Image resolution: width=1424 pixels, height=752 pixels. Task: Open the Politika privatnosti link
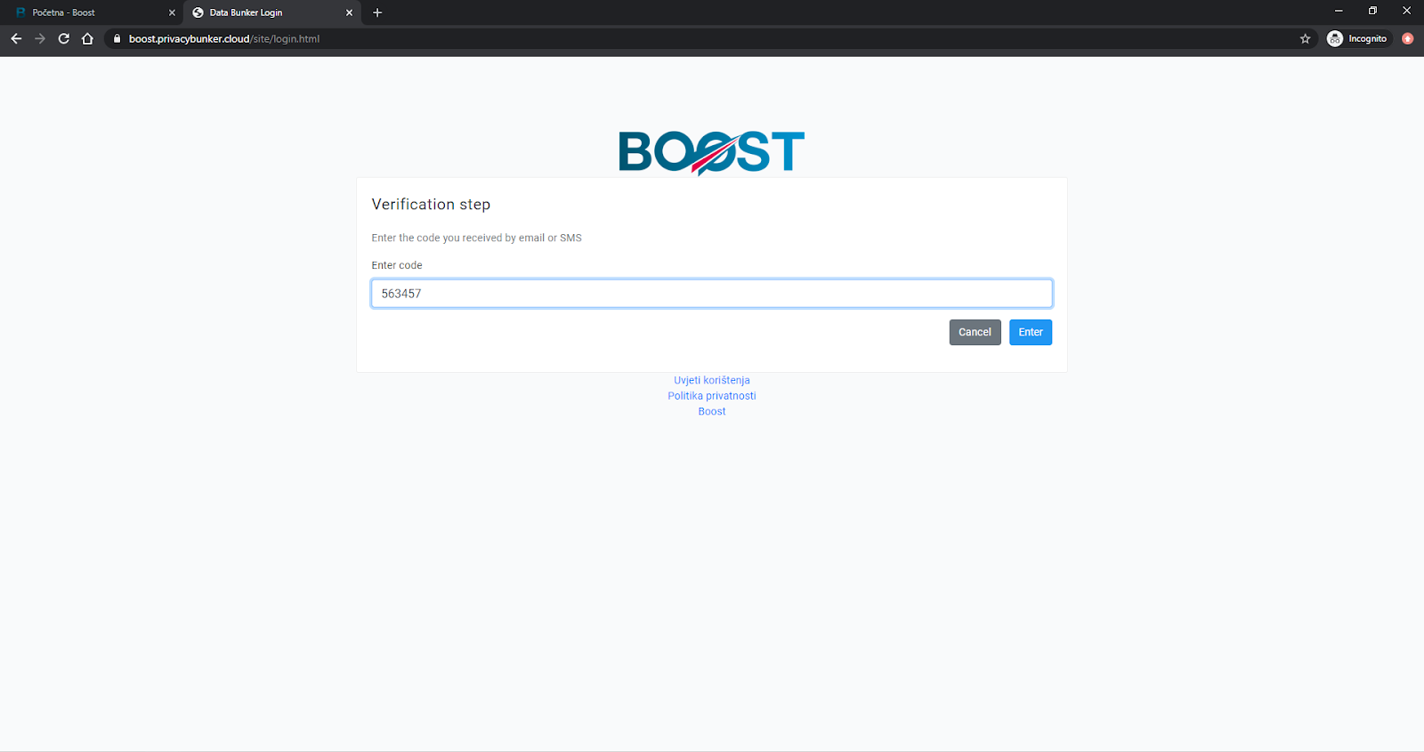[x=712, y=396]
